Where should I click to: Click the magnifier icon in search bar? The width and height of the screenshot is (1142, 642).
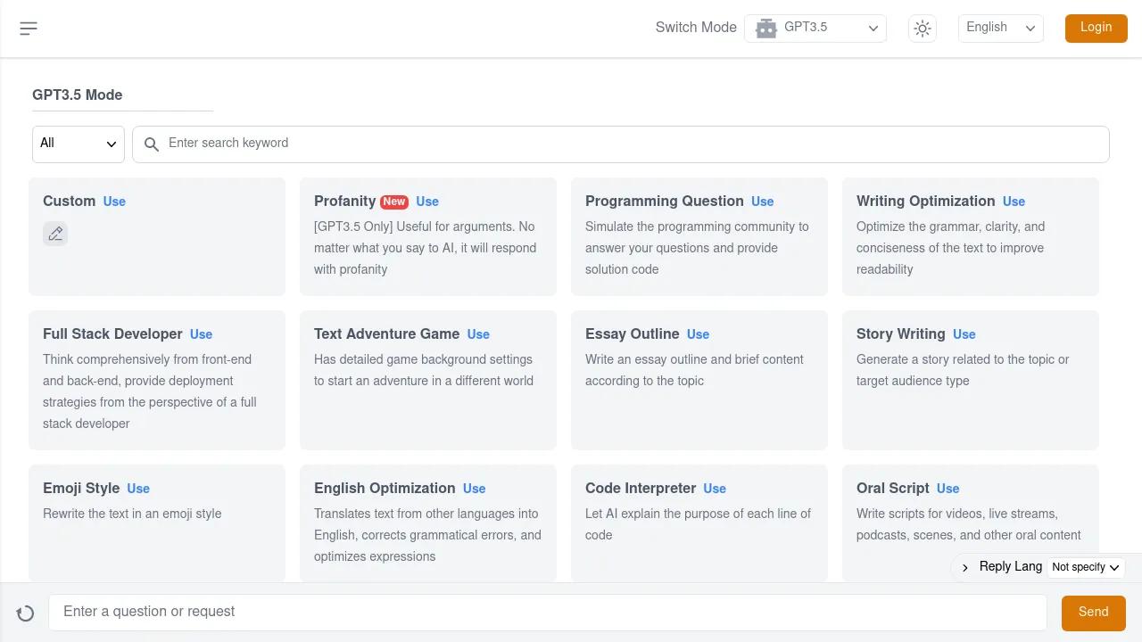pyautogui.click(x=152, y=144)
